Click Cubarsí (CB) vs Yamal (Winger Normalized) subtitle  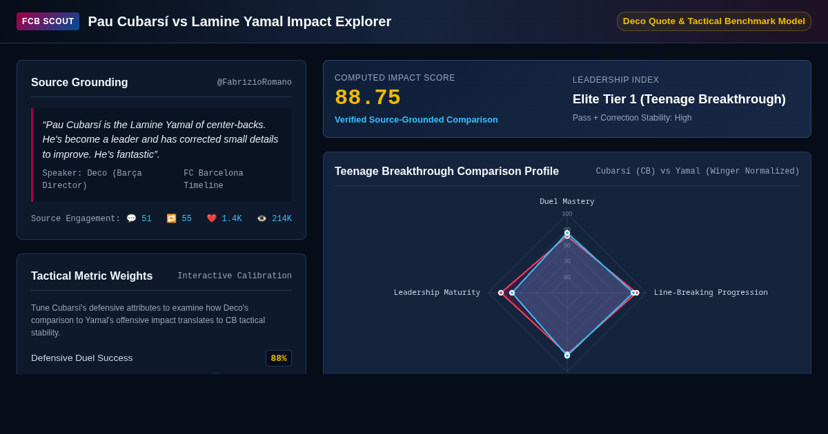(x=698, y=172)
